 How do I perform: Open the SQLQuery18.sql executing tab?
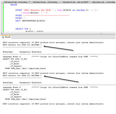click(x=46, y=2)
